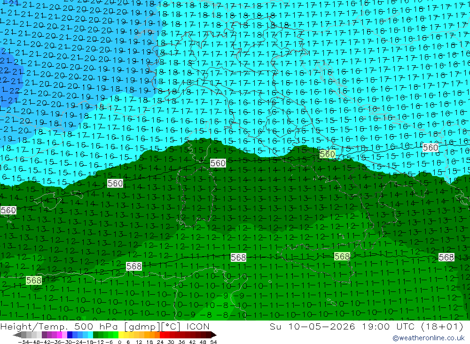The height and width of the screenshot is (344, 470).
Task: Pick the orange swatch above 18 in legend
Action: (152, 335)
